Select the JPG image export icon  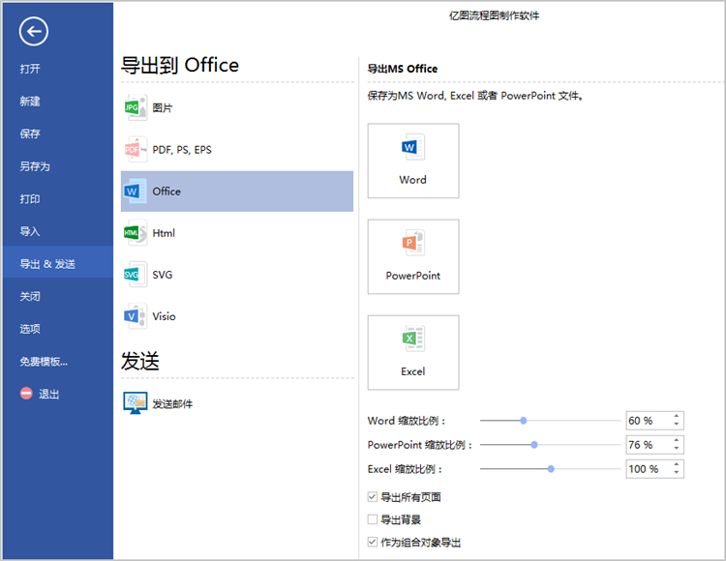point(136,107)
